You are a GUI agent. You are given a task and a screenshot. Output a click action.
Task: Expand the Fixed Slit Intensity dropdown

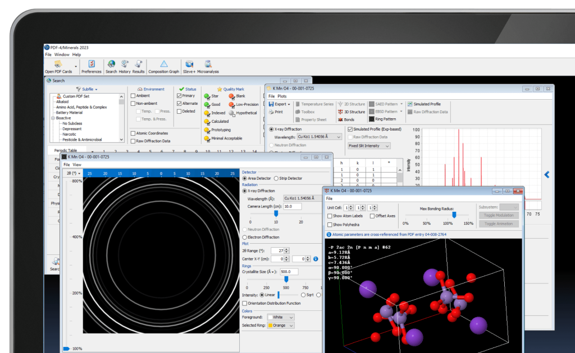coord(368,146)
